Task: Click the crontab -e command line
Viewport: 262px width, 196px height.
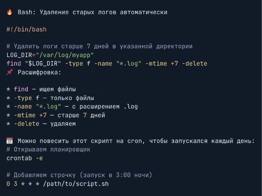Action: 25,158
